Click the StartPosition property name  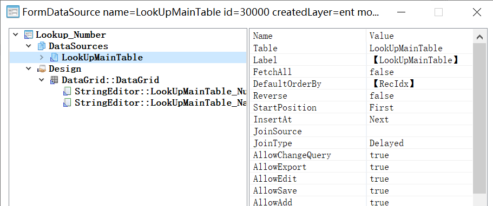[x=285, y=108]
